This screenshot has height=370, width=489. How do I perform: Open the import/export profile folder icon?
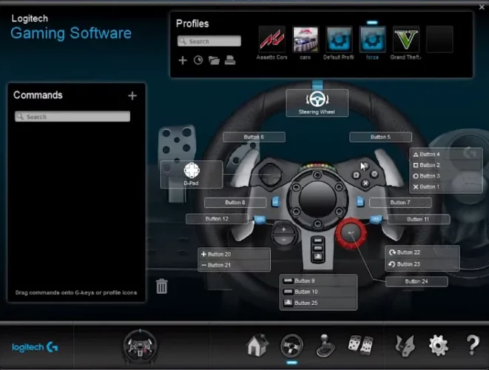(x=214, y=60)
